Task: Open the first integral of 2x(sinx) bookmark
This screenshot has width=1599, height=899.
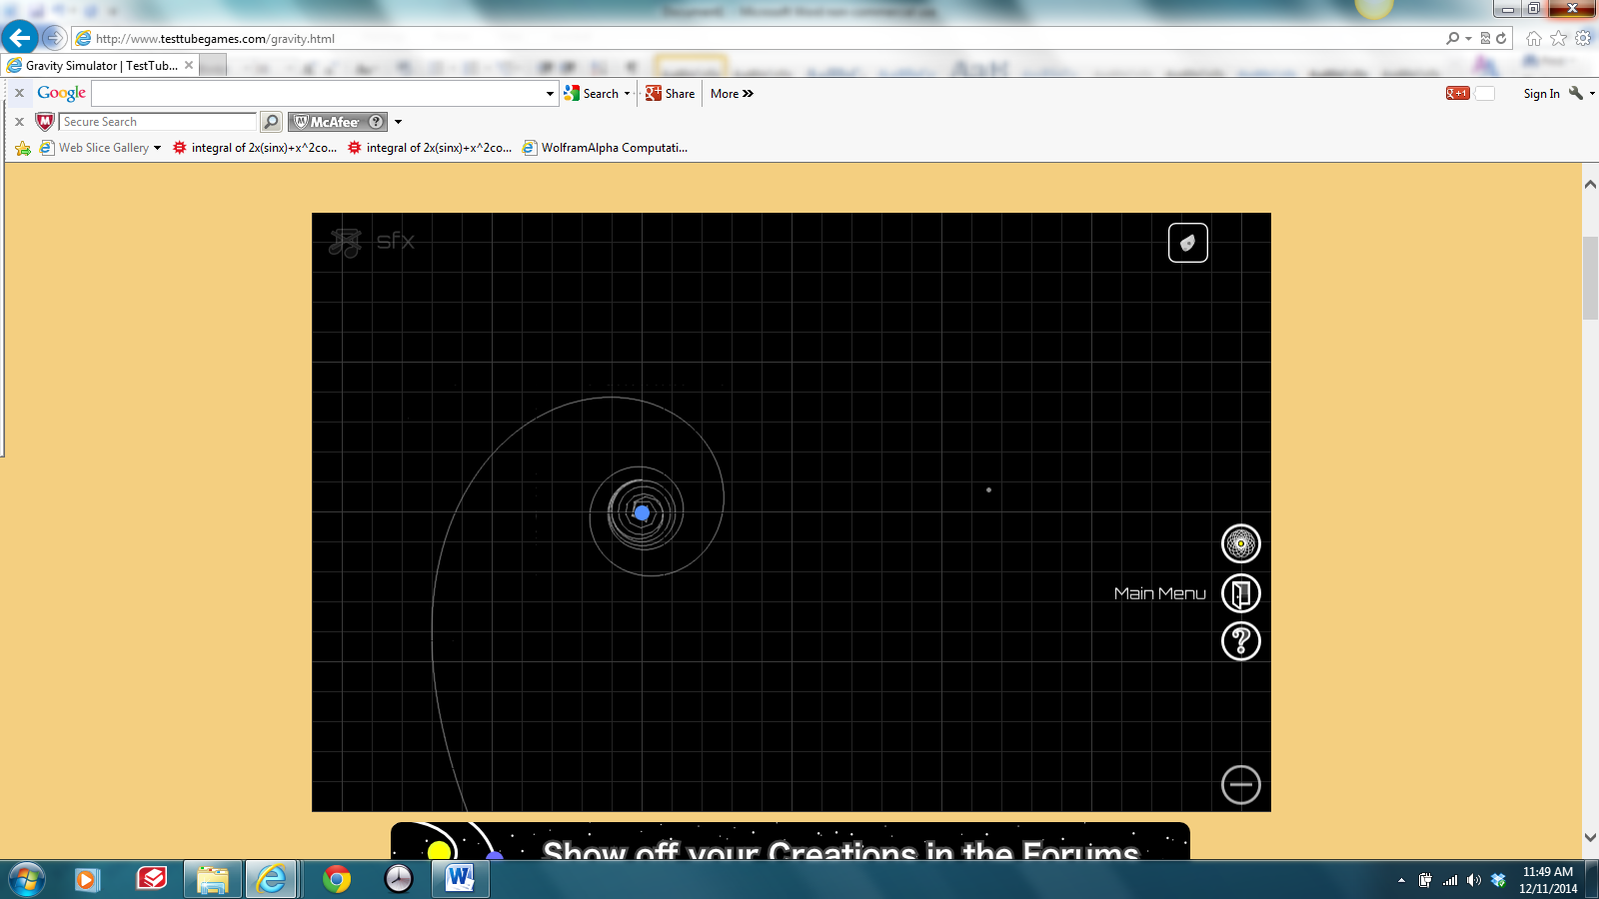Action: pos(255,148)
